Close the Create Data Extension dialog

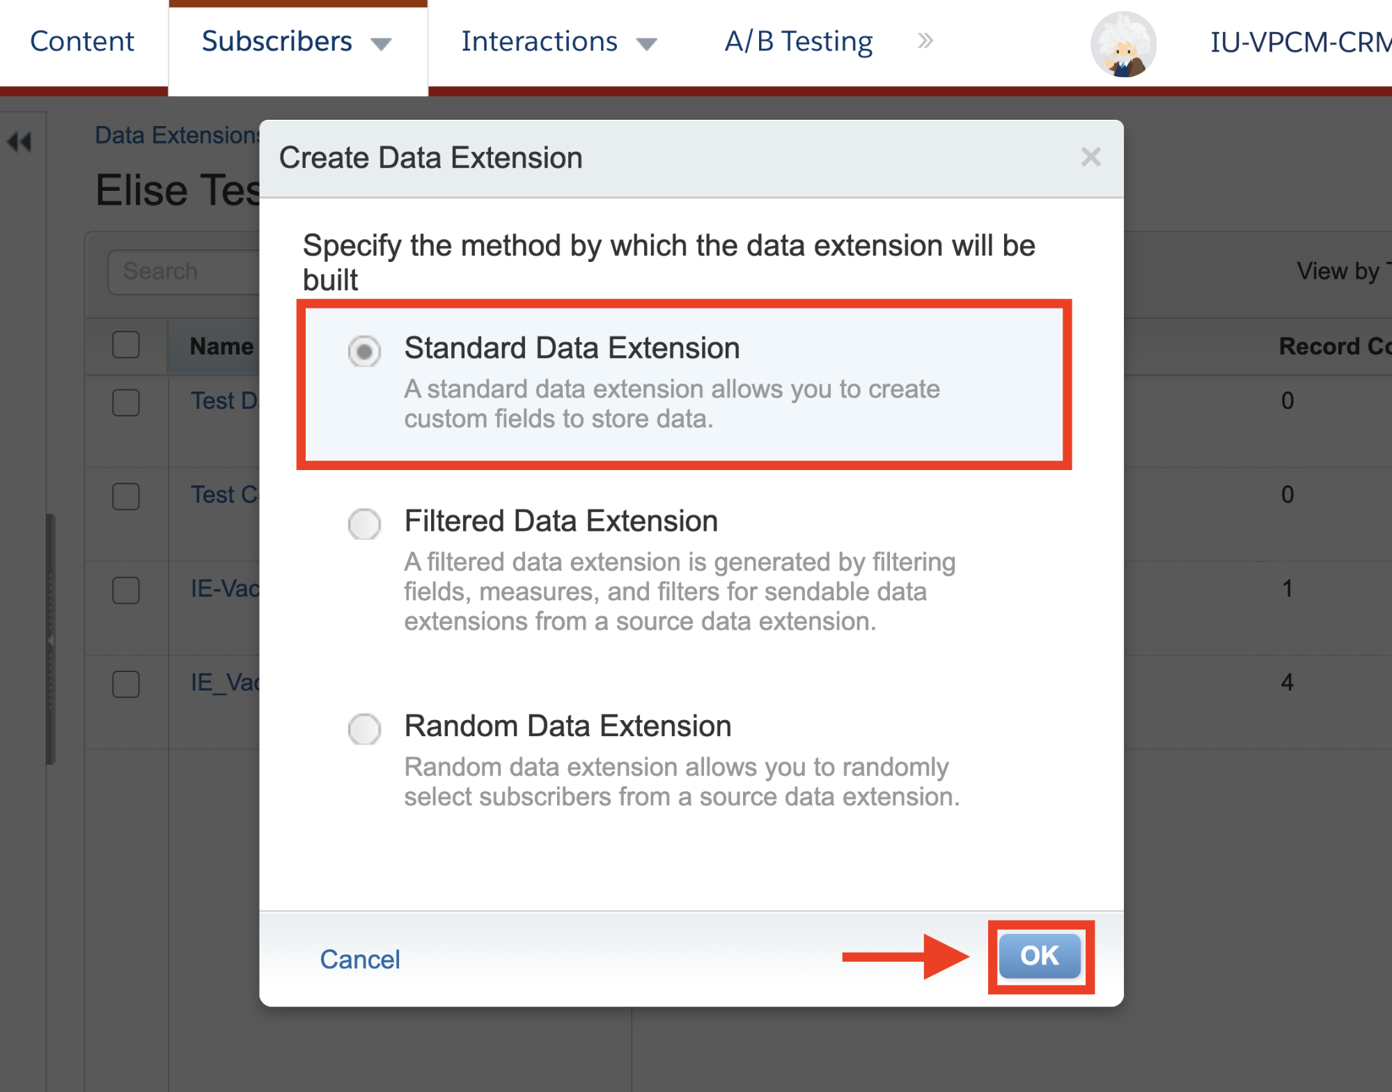tap(1090, 157)
